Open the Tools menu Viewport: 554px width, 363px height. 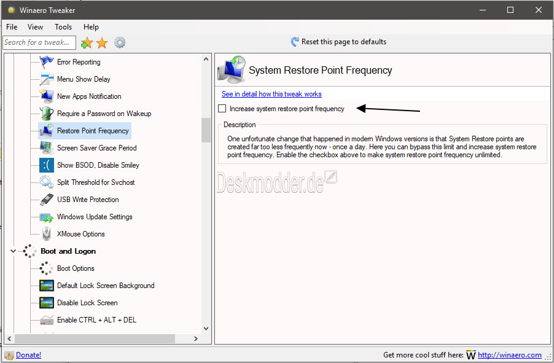click(x=63, y=27)
